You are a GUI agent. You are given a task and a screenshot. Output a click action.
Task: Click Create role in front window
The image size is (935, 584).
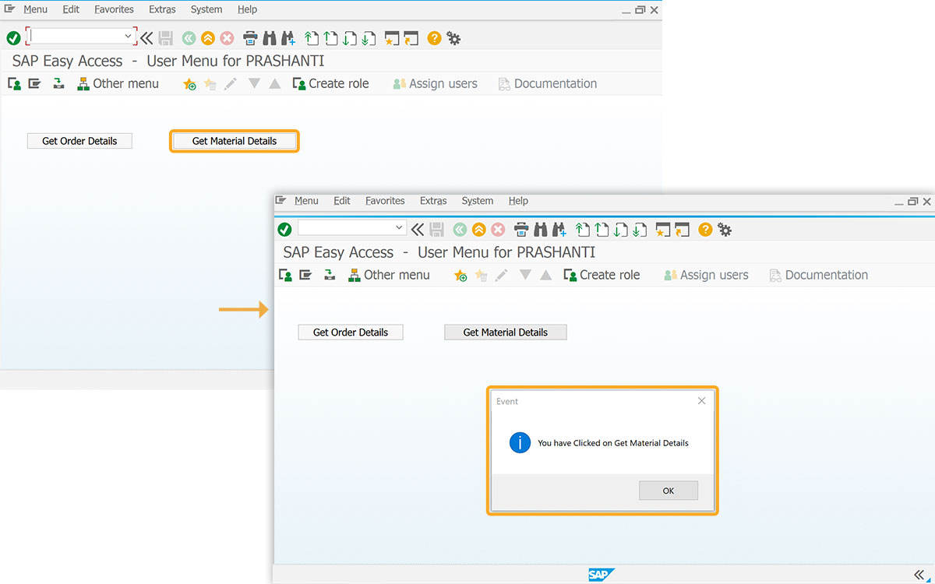coord(602,275)
